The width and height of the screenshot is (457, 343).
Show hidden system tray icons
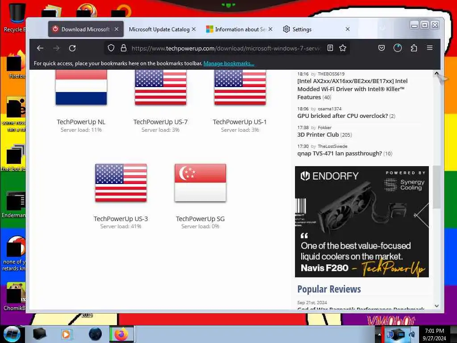(x=379, y=334)
